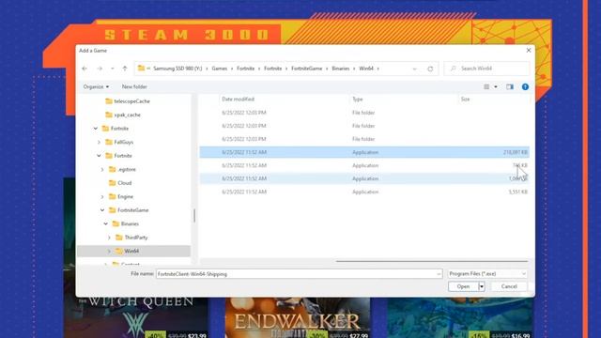The height and width of the screenshot is (338, 601).
Task: Open Witch Queen banner in Steam
Action: [x=136, y=317]
